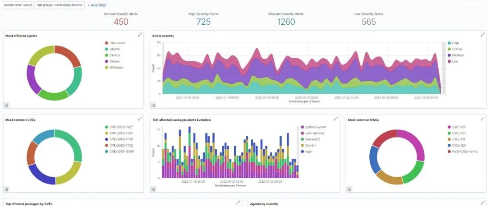The image size is (487, 207).
Task: Toggle legend in Most common CWEs panel
Action: coord(349,189)
